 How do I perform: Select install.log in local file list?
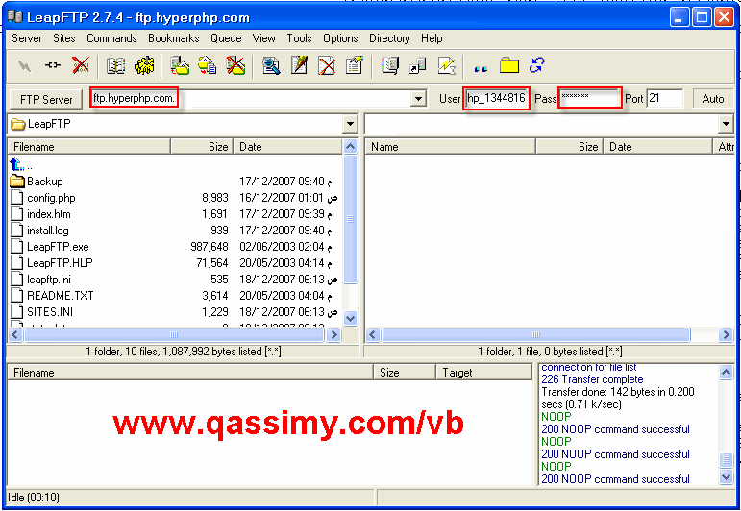pyautogui.click(x=48, y=231)
